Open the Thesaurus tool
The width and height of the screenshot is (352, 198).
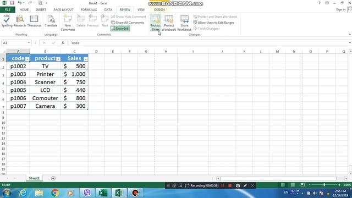coord(34,21)
